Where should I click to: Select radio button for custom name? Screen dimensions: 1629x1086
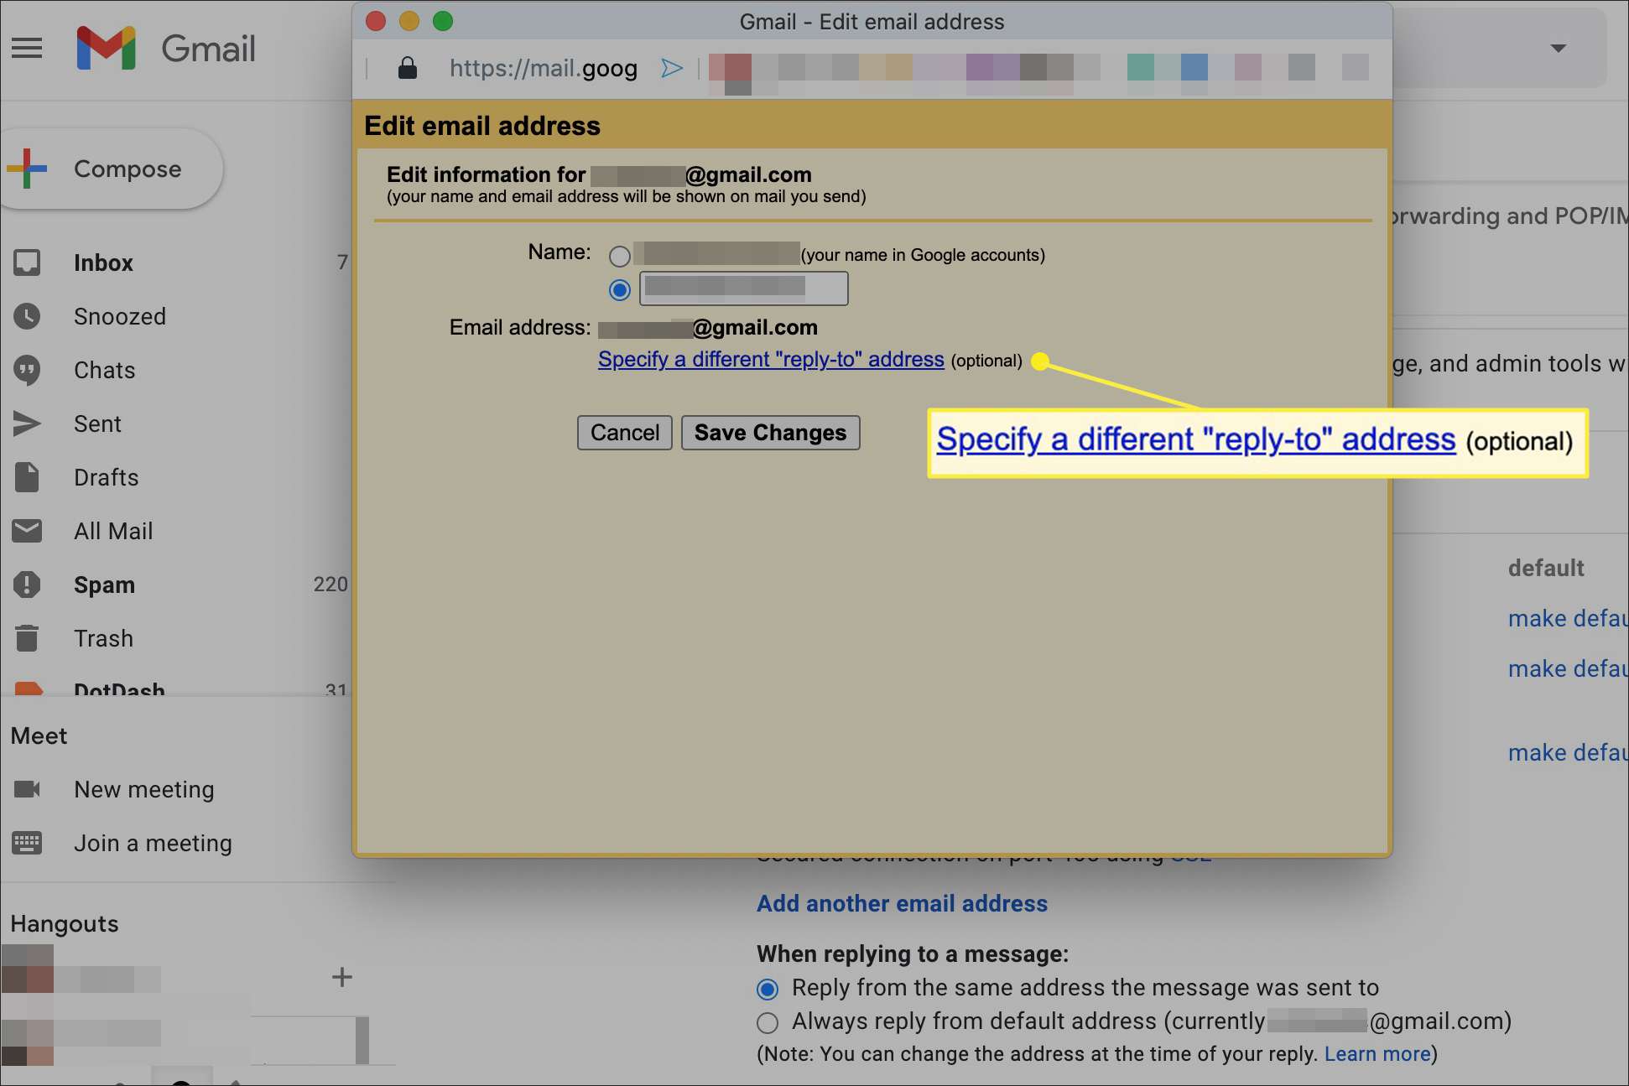click(618, 288)
